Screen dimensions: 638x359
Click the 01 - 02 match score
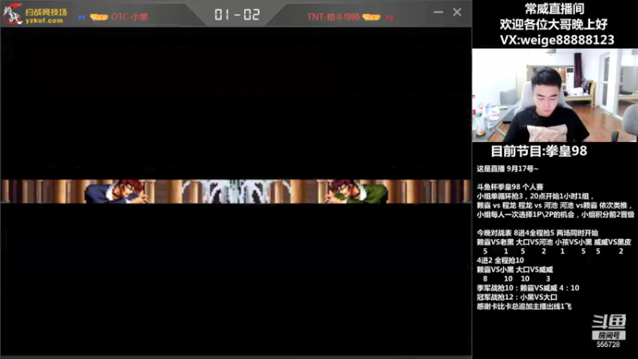[237, 15]
